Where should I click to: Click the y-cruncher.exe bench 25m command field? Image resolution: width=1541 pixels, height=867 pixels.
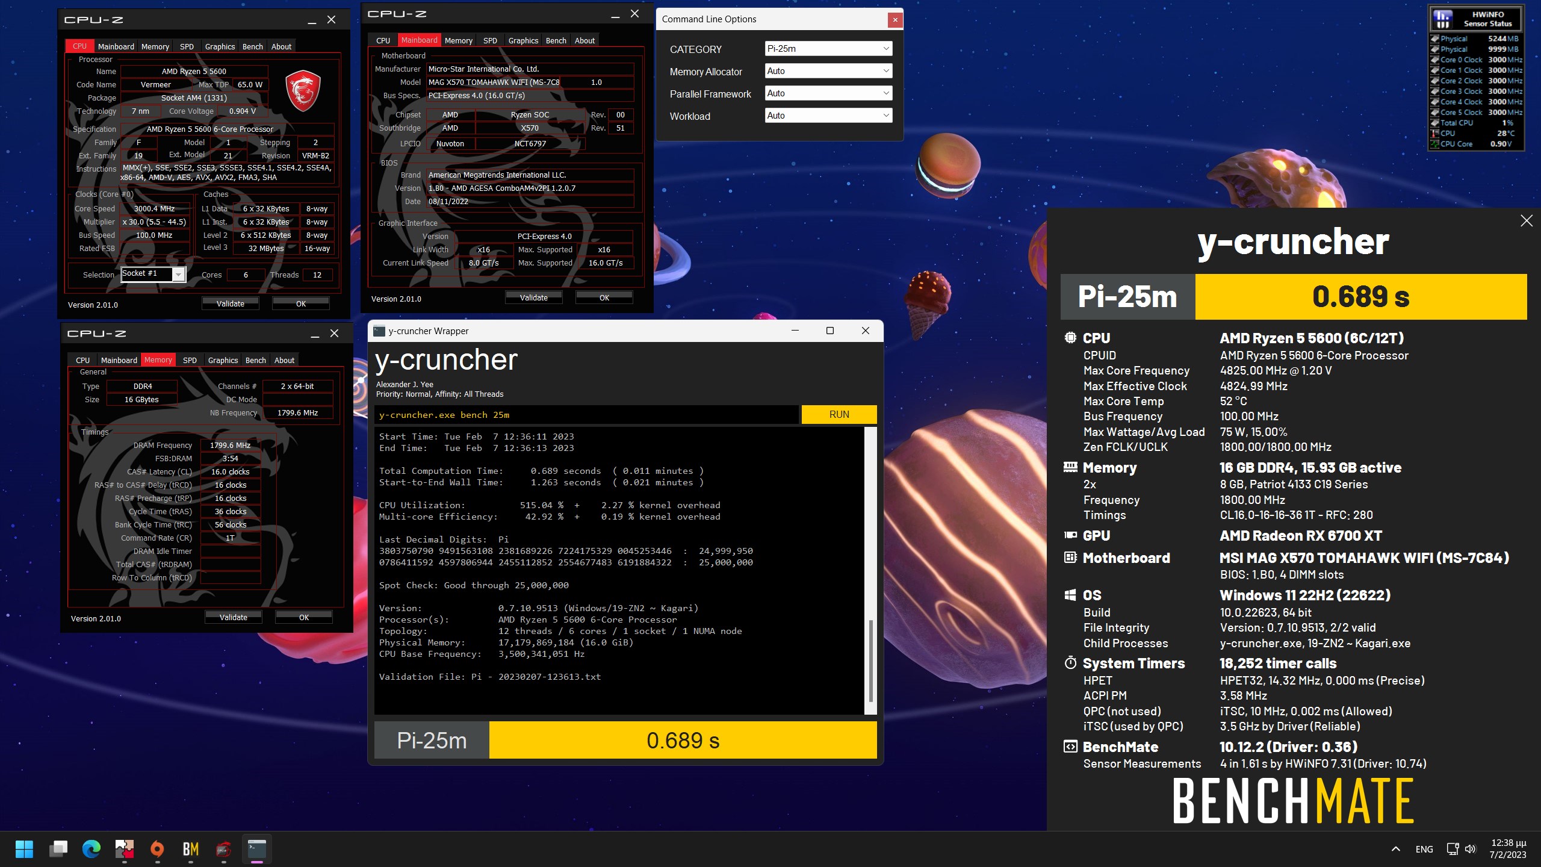click(x=586, y=415)
